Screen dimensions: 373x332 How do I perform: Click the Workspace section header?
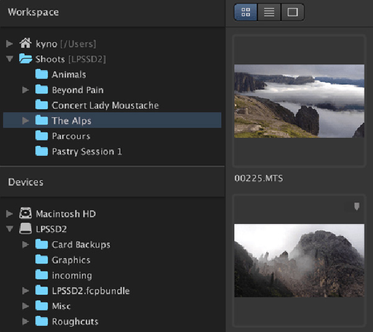[33, 12]
